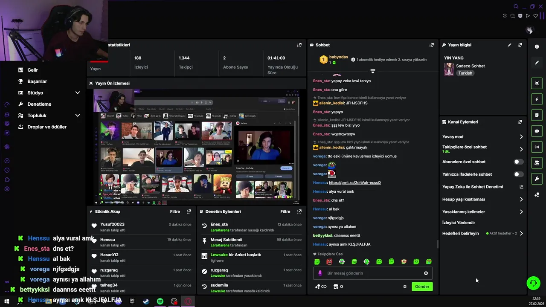The width and height of the screenshot is (546, 307).
Task: Expand Hesap yaşı kısıtlaması settings
Action: point(521,199)
